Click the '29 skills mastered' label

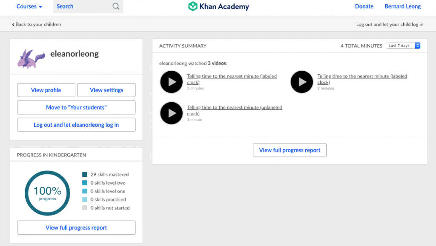tap(109, 174)
